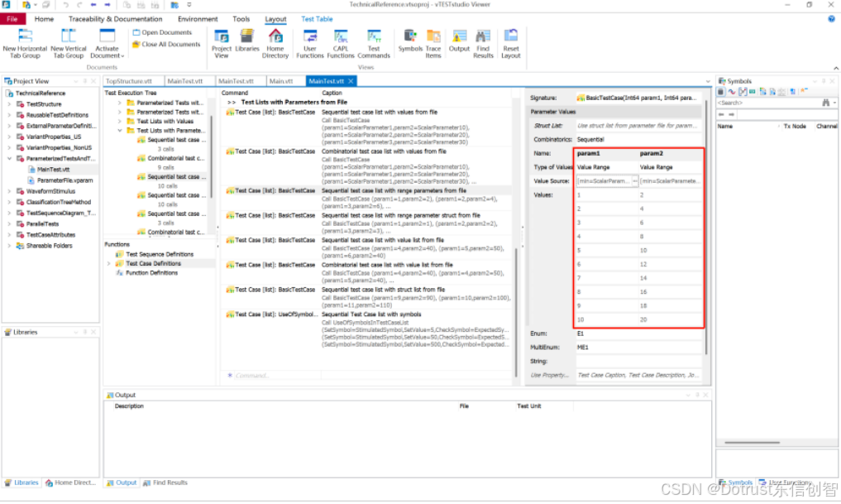Expand WaveformStimulus node
The width and height of the screenshot is (841, 504).
click(x=9, y=191)
